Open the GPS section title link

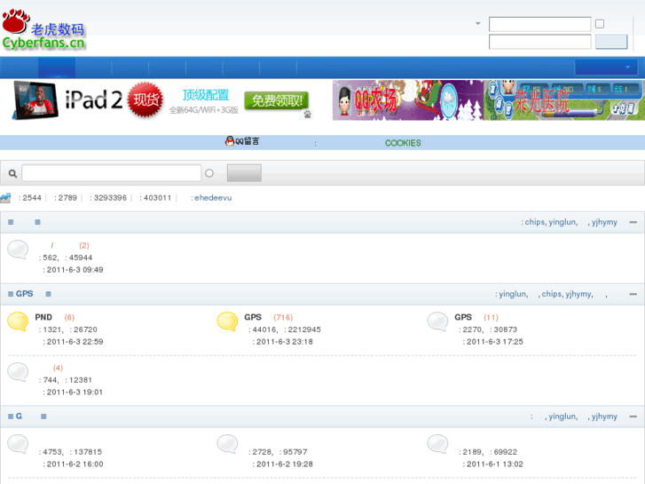coord(24,294)
